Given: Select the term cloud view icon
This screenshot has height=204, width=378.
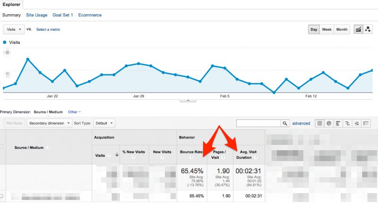Looking at the screenshot, I should tap(357, 123).
